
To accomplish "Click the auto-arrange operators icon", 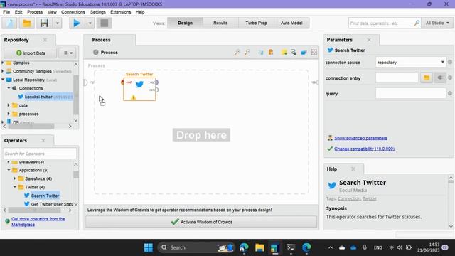I will (x=261, y=52).
